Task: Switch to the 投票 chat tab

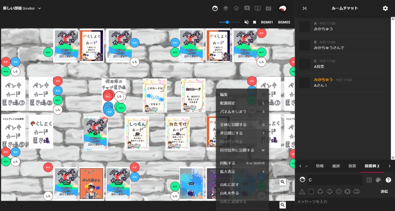Action: click(352, 166)
